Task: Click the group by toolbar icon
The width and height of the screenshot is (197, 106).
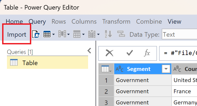Action: (121, 34)
